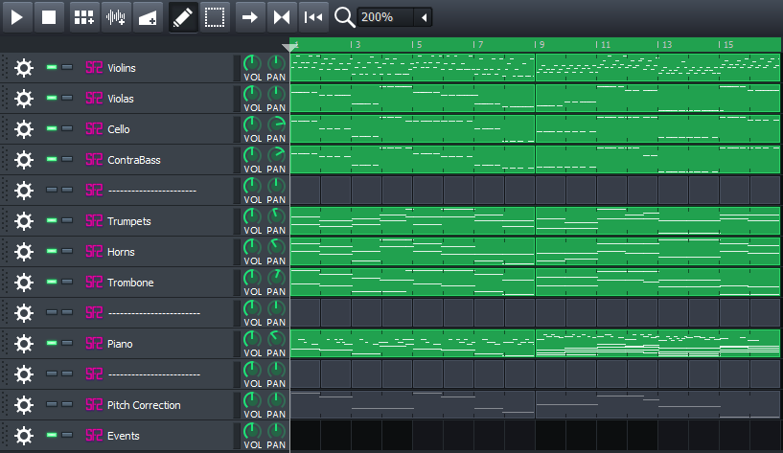783x453 pixels.
Task: Select the second Piano pattern clip
Action: point(657,344)
